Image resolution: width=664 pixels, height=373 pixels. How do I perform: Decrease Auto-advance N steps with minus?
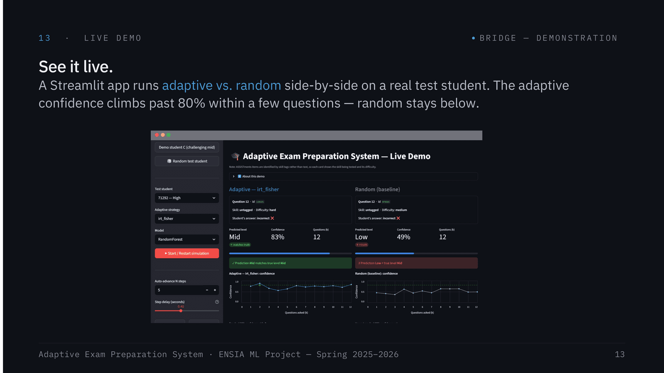tap(207, 290)
